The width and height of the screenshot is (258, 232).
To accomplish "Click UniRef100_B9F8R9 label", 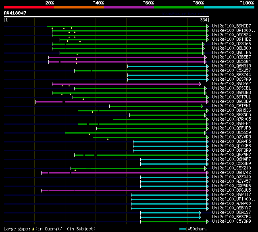I will pos(231,150).
